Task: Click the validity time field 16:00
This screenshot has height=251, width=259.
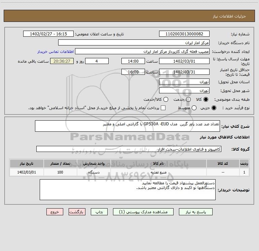Action: click(133, 72)
